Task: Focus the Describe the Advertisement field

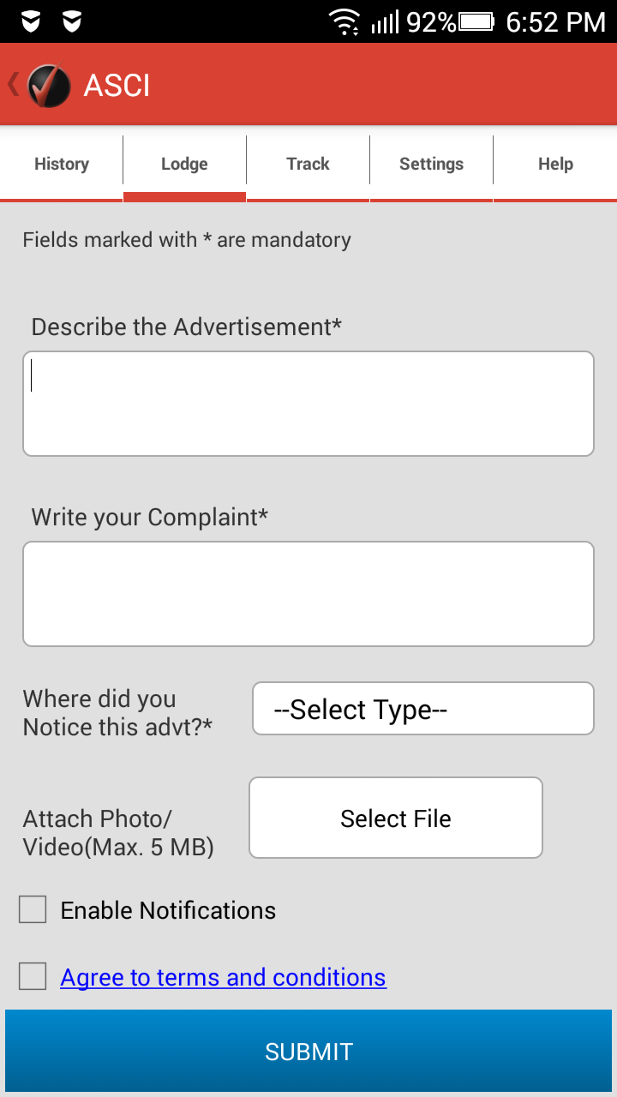Action: (x=308, y=403)
